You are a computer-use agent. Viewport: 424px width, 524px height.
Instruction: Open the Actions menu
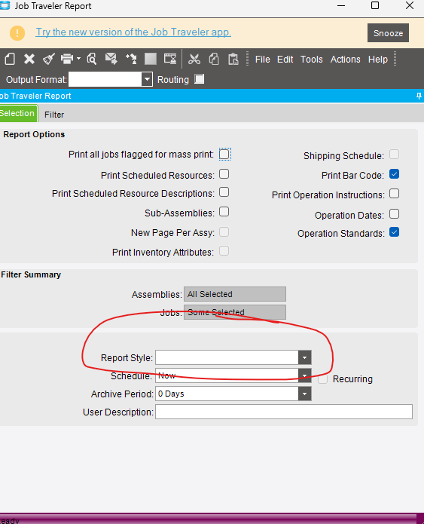tap(345, 60)
